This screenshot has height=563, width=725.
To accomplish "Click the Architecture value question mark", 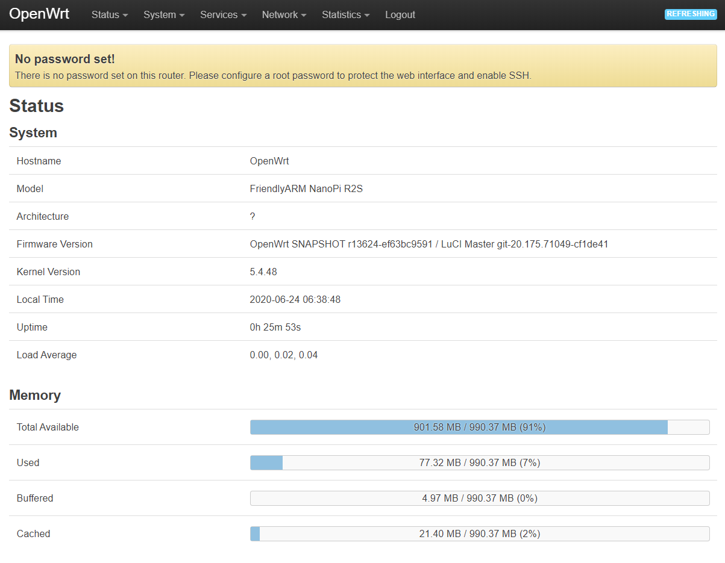I will pyautogui.click(x=253, y=217).
